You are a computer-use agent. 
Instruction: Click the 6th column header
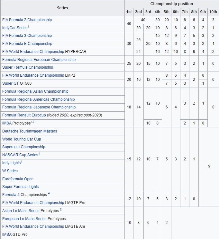point(176,12)
